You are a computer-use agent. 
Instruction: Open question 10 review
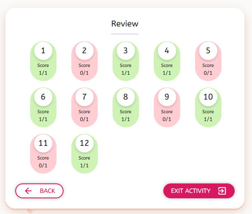pos(208,108)
